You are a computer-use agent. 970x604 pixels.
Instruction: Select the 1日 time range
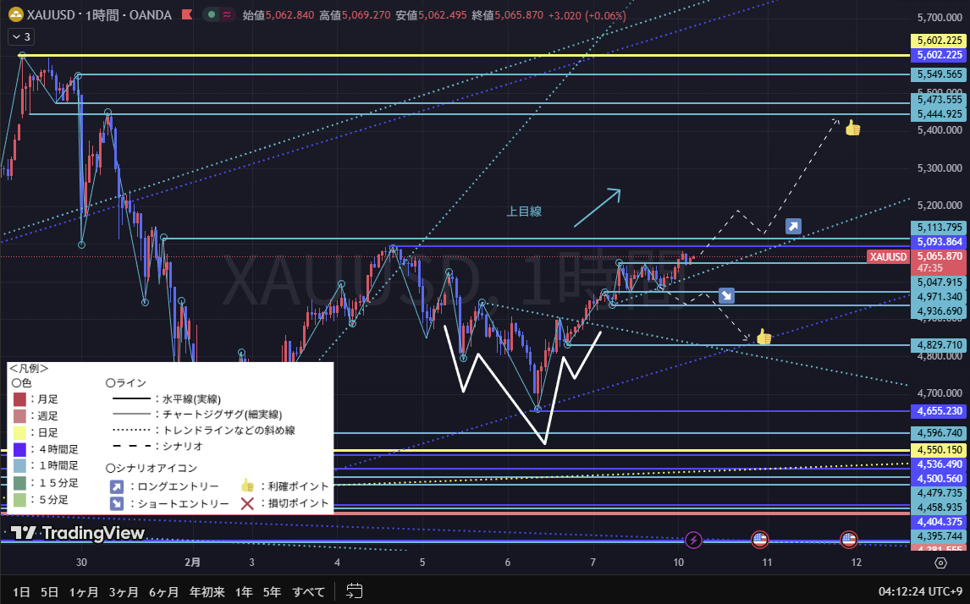tap(22, 591)
